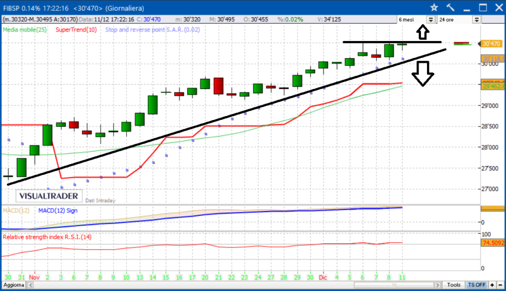This screenshot has height=291, width=506.
Task: Click the last candle on date 11
Action: [402, 44]
